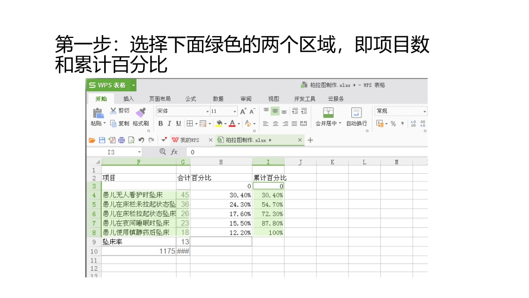Open the 公式 ribbon tab

tap(190, 99)
